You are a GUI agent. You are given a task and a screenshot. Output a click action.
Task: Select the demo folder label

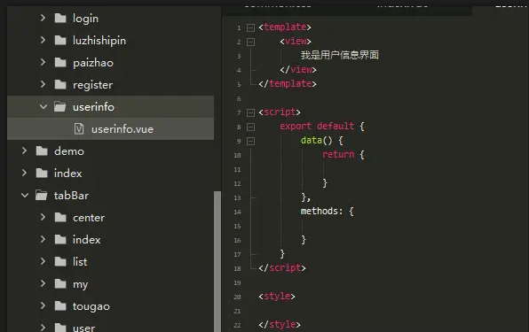[69, 151]
